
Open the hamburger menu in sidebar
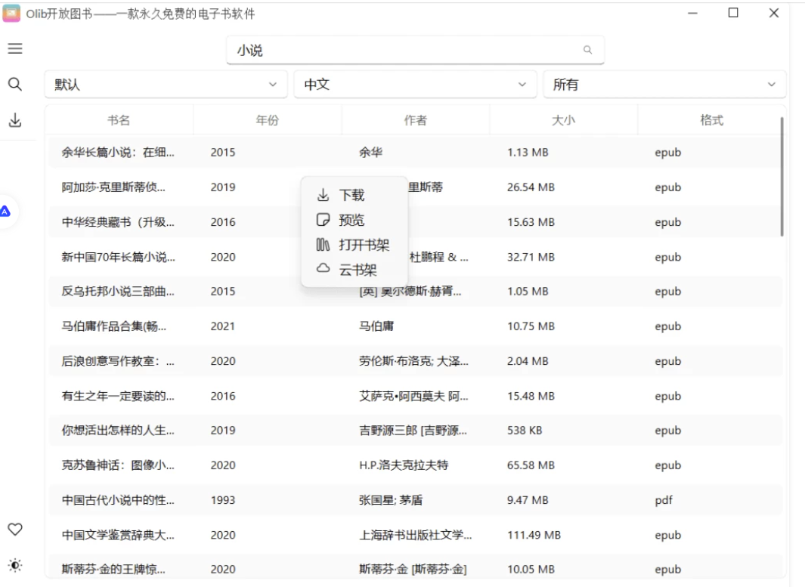tap(14, 49)
